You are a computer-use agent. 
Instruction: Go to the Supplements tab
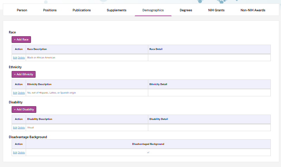pos(117,10)
